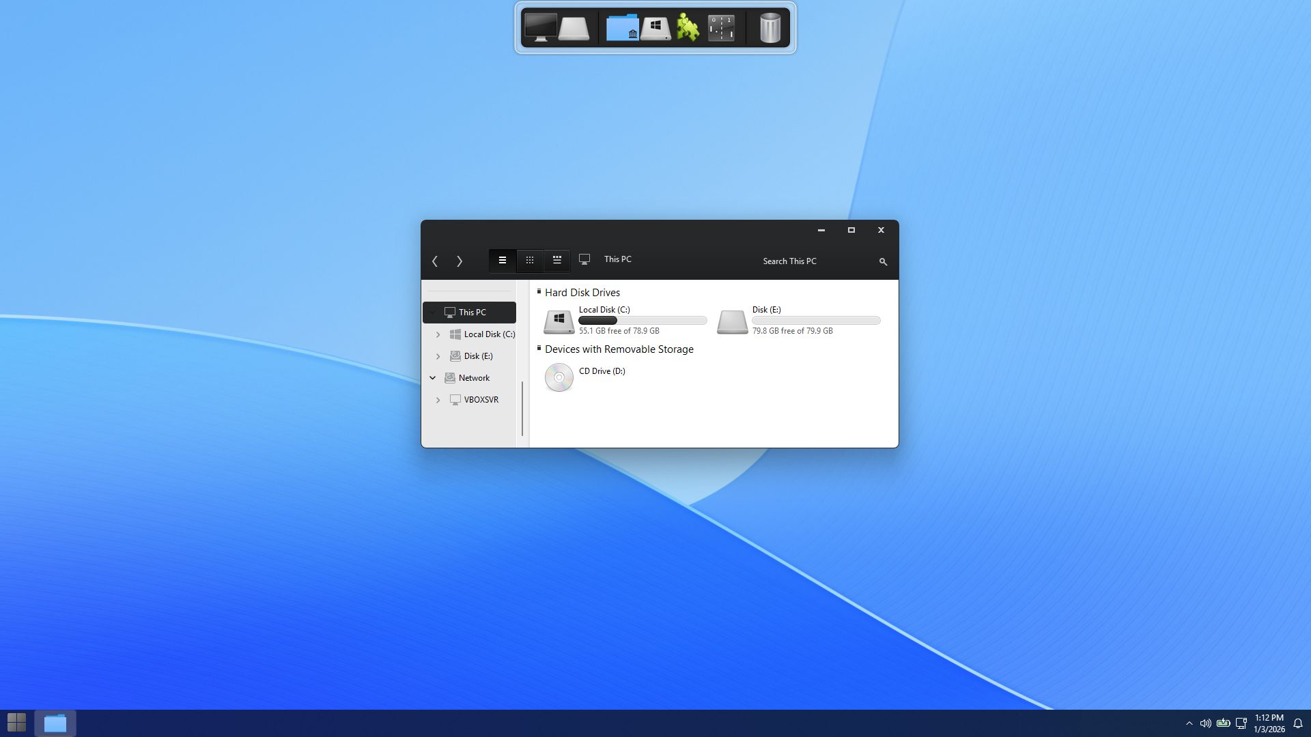Switch to tiles details view
The height and width of the screenshot is (737, 1311).
[556, 260]
